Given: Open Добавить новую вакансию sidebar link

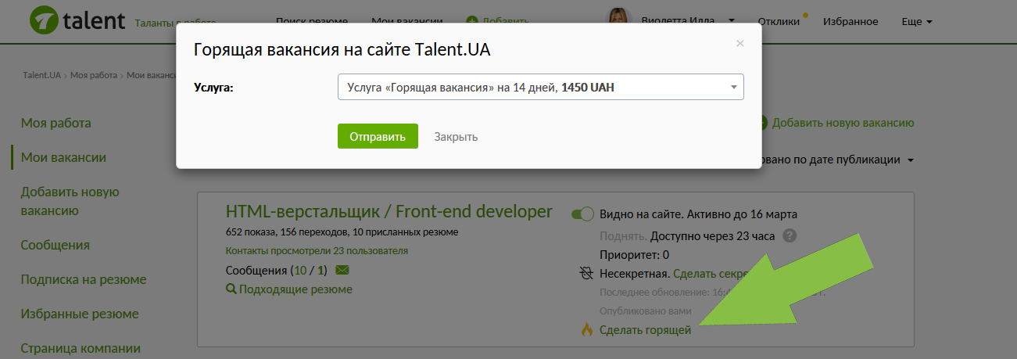Looking at the screenshot, I should [70, 201].
